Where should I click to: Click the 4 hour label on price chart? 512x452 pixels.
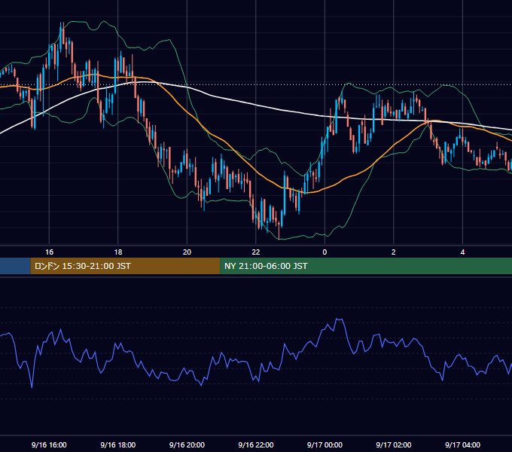[462, 252]
